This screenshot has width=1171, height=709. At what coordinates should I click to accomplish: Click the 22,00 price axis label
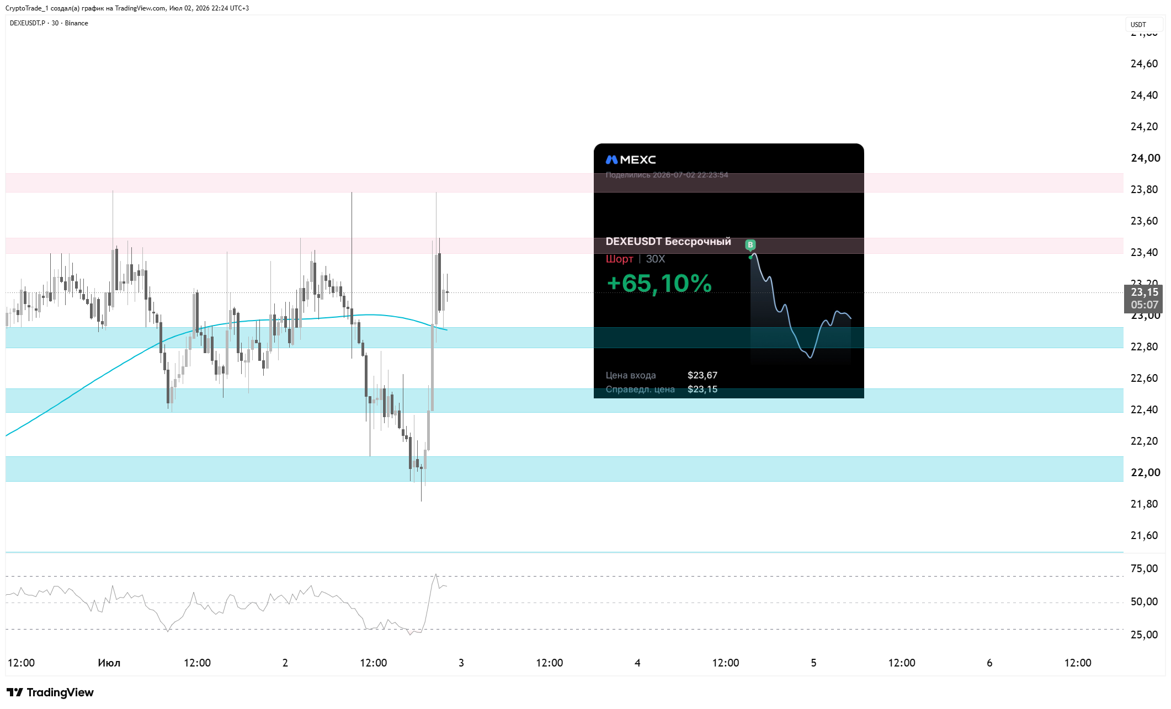pos(1145,472)
